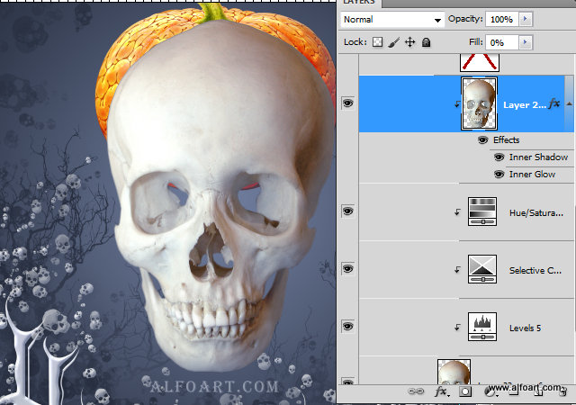This screenshot has width=576, height=405.
Task: Open the Opacity slider arrow
Action: click(526, 19)
